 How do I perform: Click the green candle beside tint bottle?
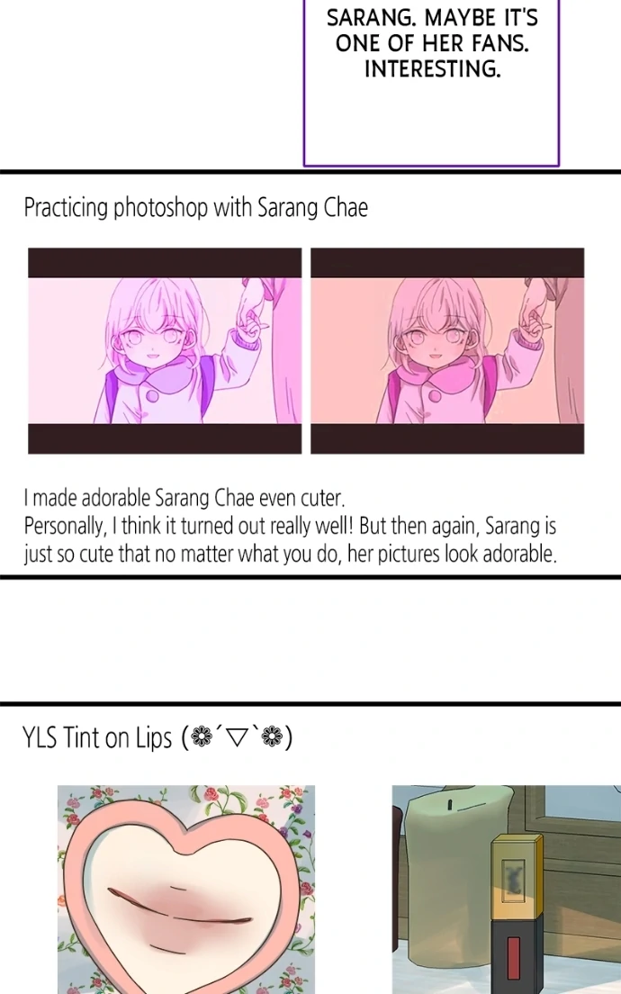pyautogui.click(x=444, y=888)
